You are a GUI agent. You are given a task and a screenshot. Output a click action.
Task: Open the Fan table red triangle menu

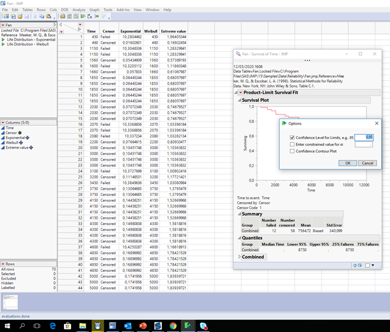[3, 25]
